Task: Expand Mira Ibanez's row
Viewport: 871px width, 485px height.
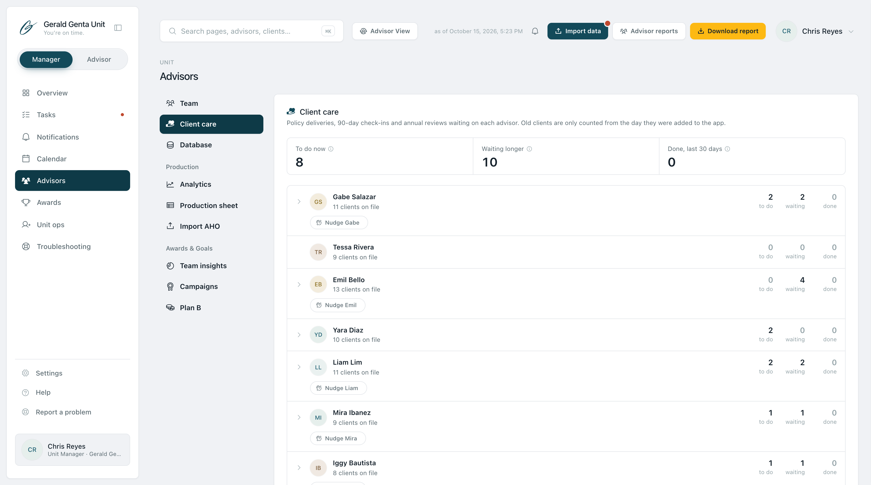Action: 299,417
